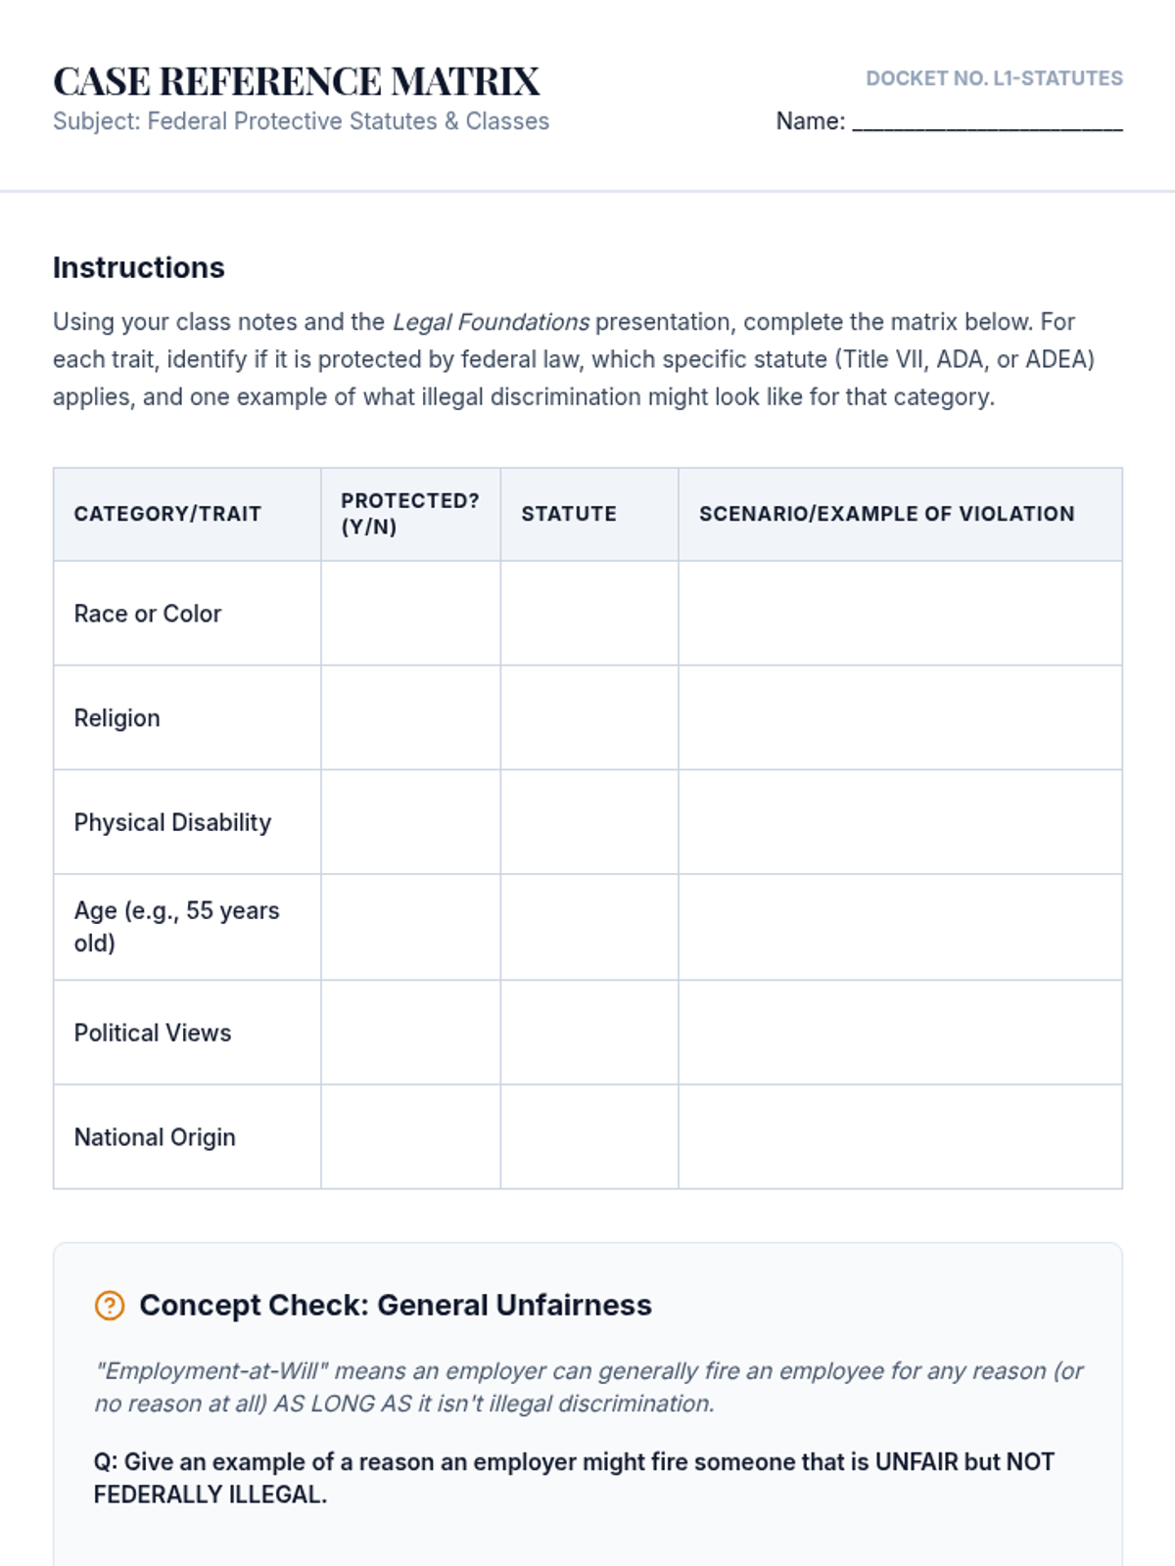The image size is (1175, 1566).
Task: Select the Scenario/Example of Violation header
Action: pos(886,514)
